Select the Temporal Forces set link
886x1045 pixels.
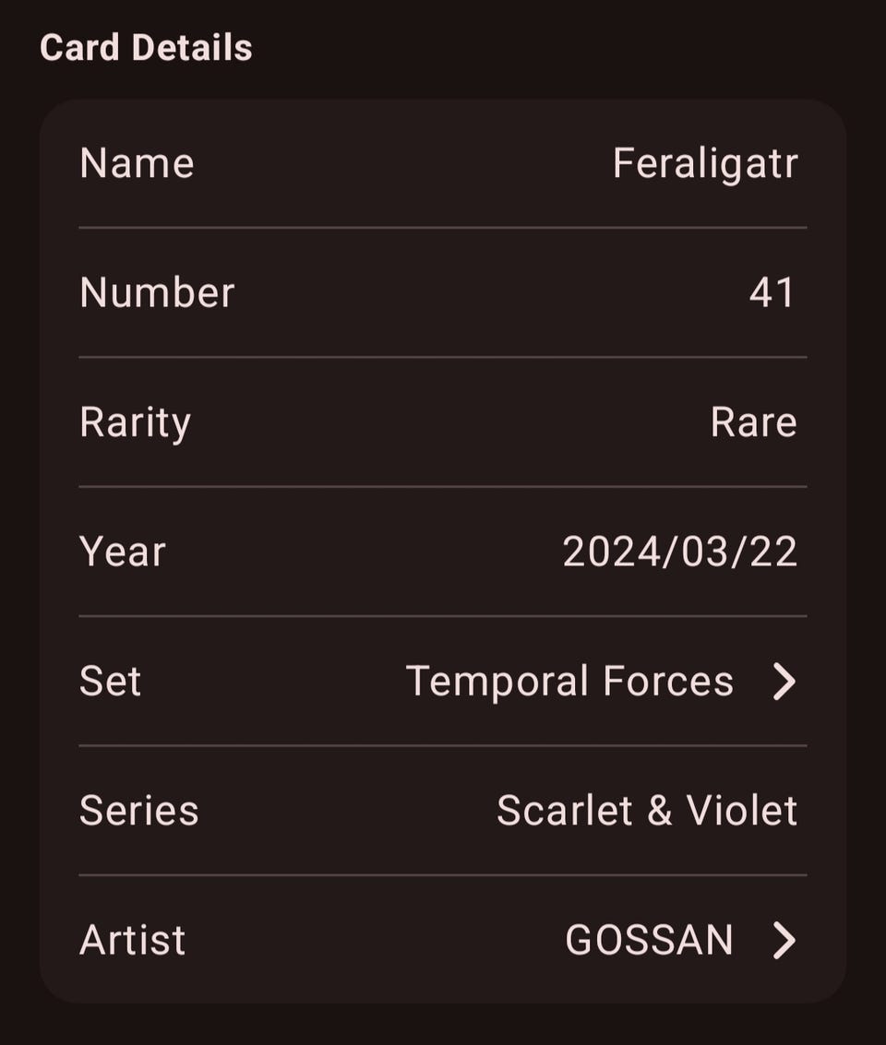pyautogui.click(x=569, y=682)
